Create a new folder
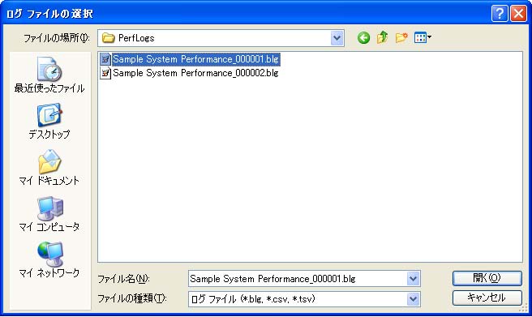Screen dimensions: 532x317 [x=401, y=37]
